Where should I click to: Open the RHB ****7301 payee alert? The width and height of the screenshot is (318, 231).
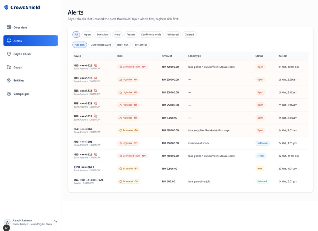(x=190, y=143)
